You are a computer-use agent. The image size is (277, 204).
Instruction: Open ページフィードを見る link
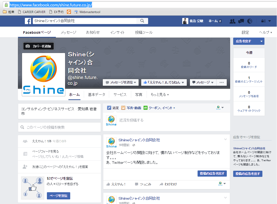coord(45,152)
